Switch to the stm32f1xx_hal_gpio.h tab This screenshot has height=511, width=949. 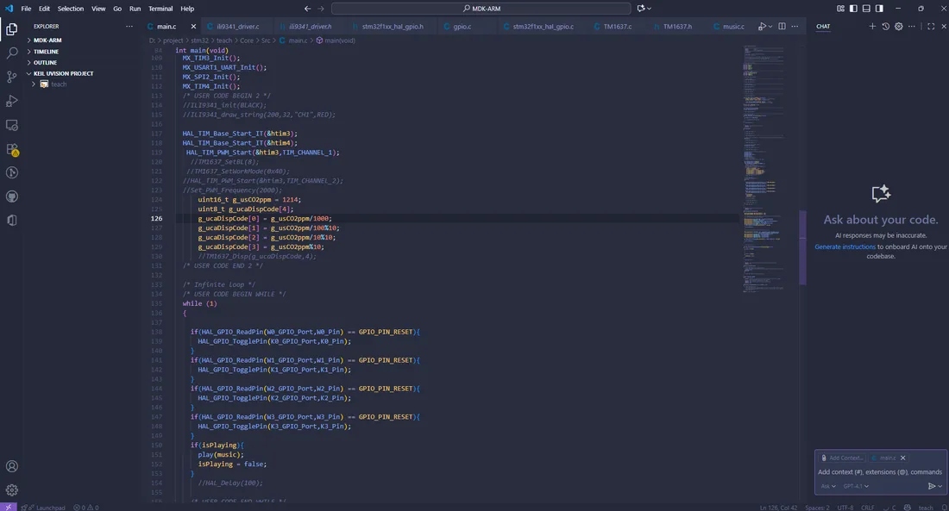tap(393, 26)
